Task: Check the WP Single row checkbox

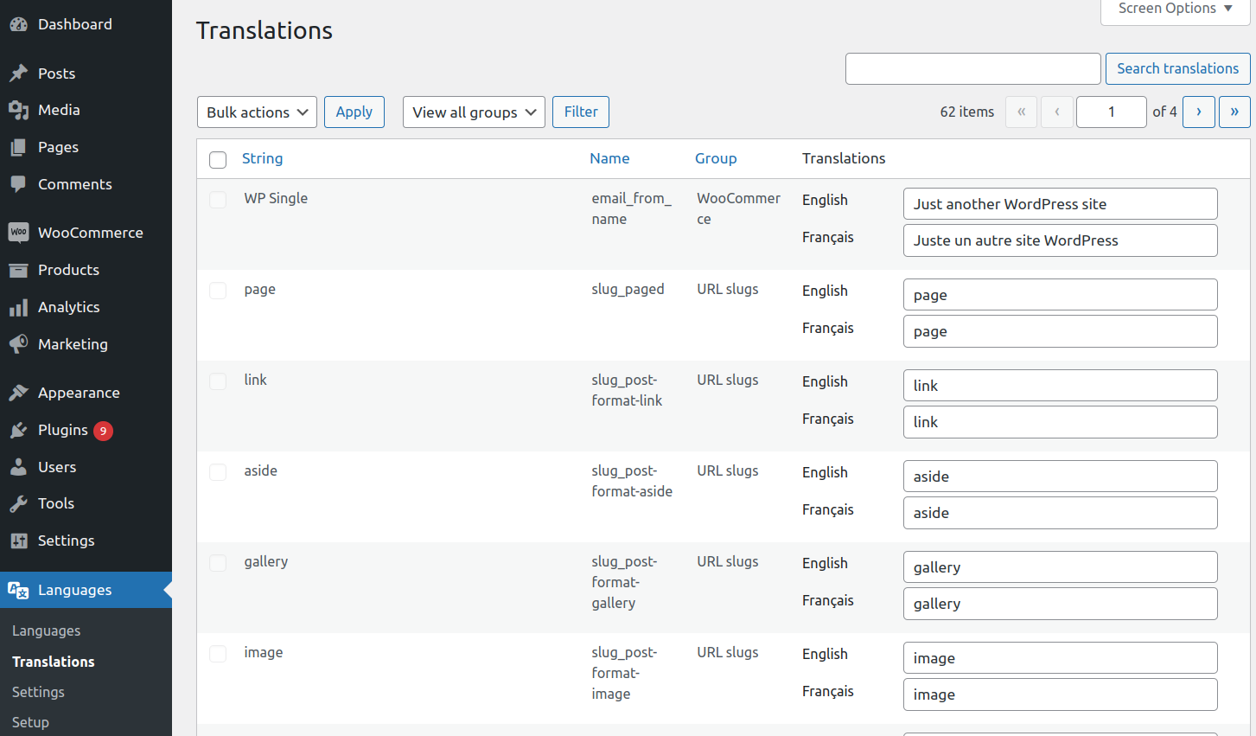Action: [x=218, y=200]
